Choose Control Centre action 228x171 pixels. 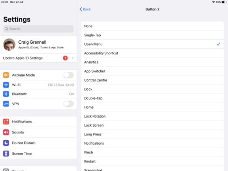(152, 80)
